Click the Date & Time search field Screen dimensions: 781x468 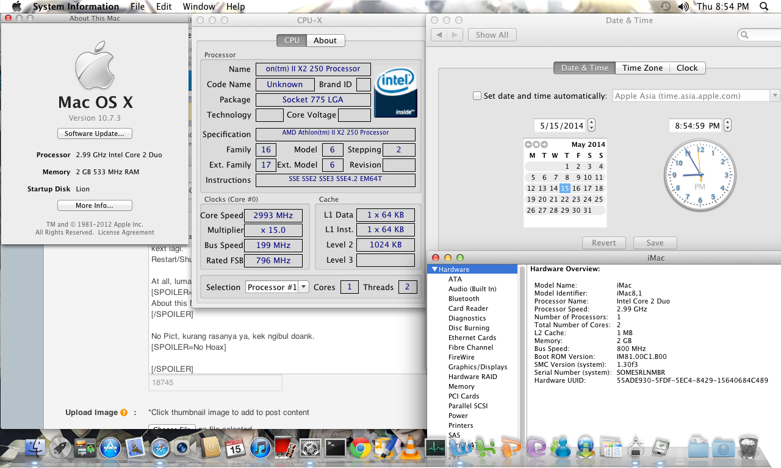pos(759,35)
